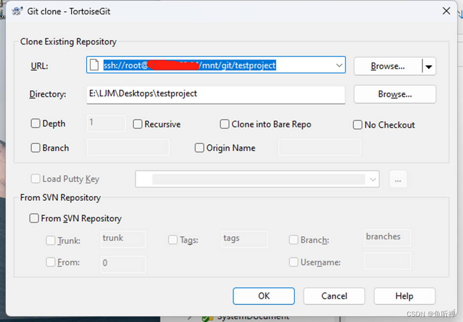Click the Username text field

[x=388, y=261]
